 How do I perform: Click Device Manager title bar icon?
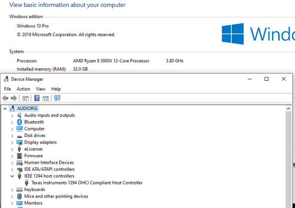tap(6, 79)
